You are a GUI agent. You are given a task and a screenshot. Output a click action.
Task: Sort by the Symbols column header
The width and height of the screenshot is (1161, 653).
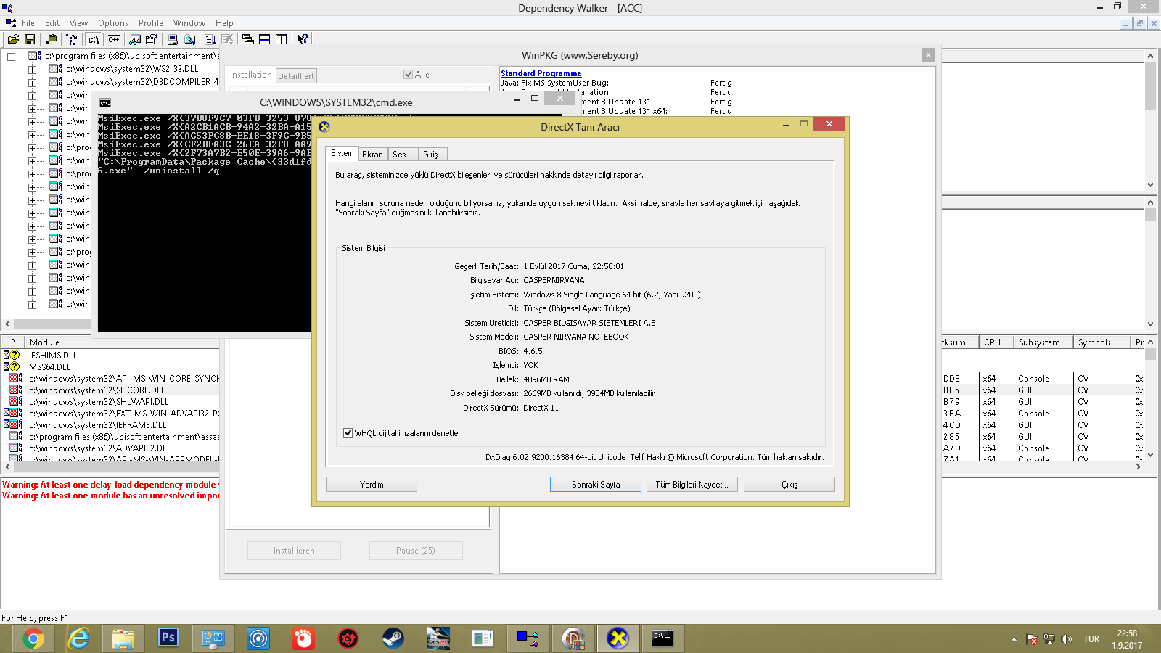tap(1101, 342)
